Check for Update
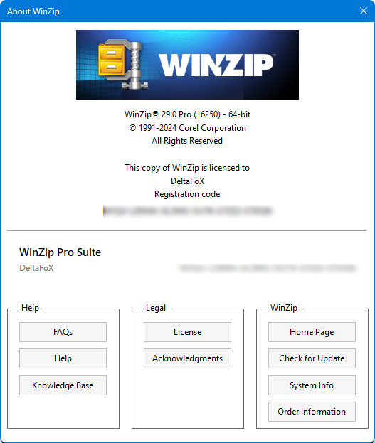Screen dimensions: 375x443 point(312,358)
